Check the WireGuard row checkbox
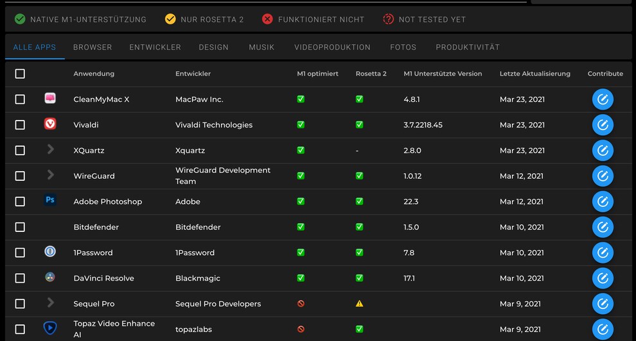The width and height of the screenshot is (636, 341). [20, 176]
